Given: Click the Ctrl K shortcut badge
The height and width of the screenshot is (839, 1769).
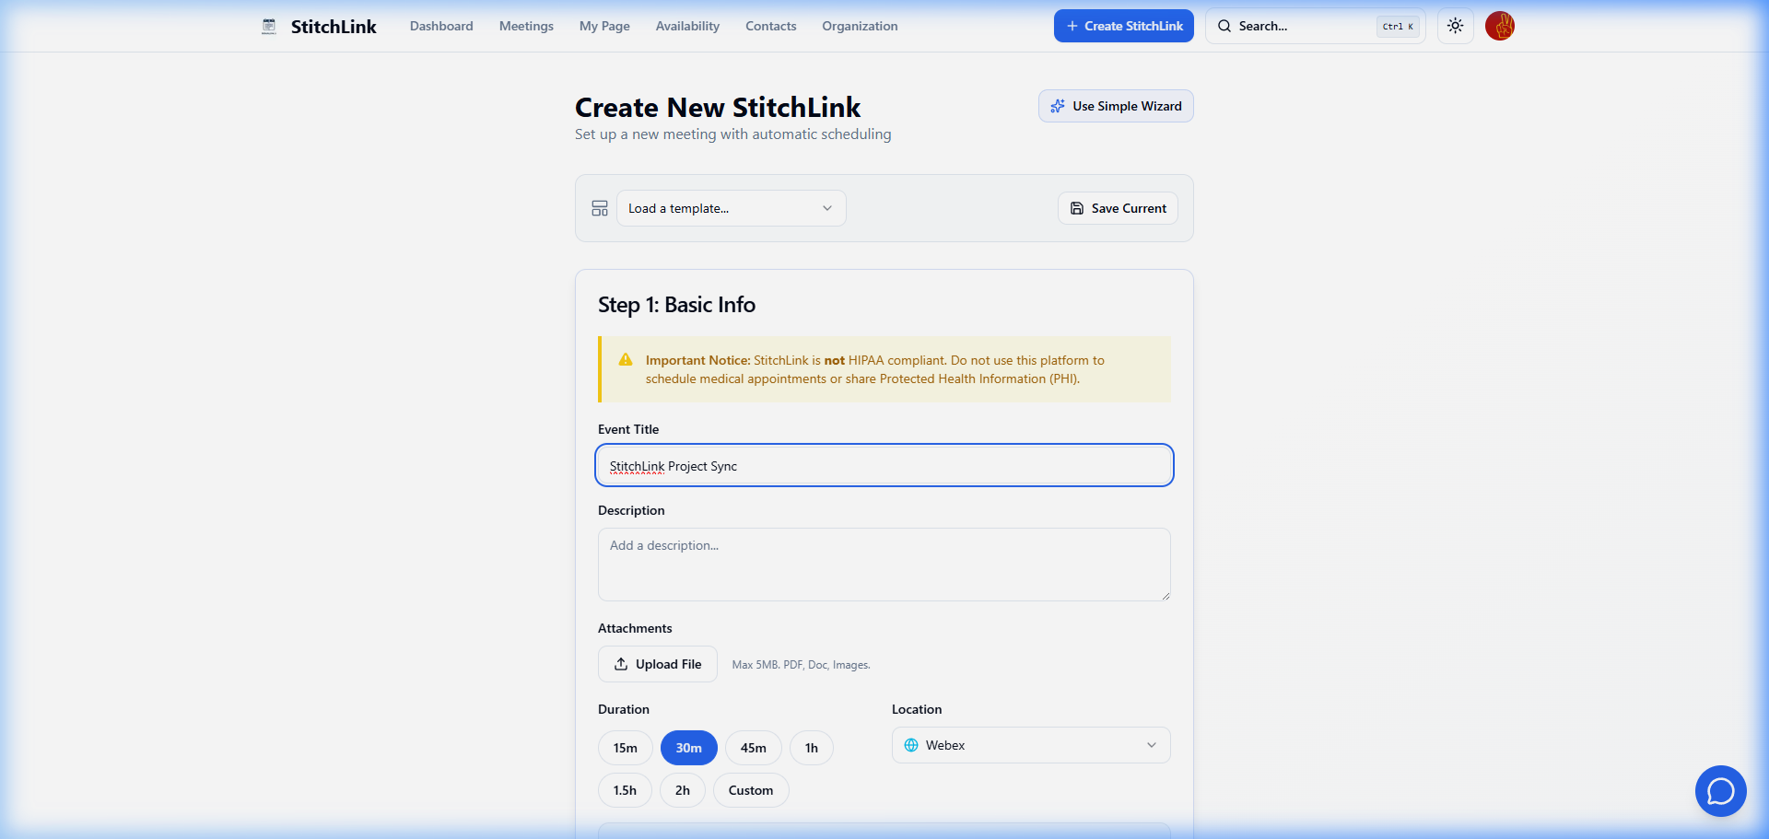Looking at the screenshot, I should click(x=1398, y=27).
